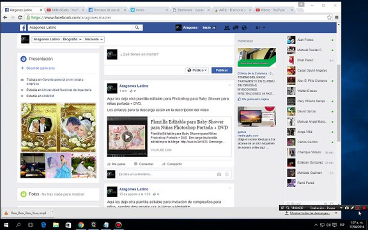
Task: Take a snapshot with the recorder camera icon
Action: (347, 208)
